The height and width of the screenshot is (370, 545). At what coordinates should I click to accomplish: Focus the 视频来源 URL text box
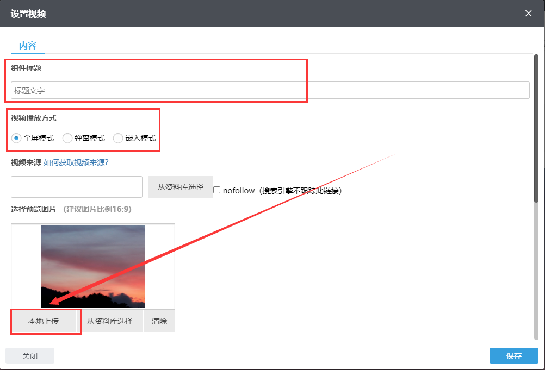tap(77, 187)
